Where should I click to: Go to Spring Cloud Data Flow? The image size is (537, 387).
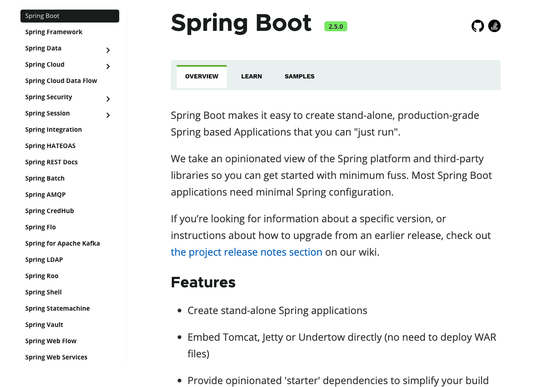[x=61, y=81]
